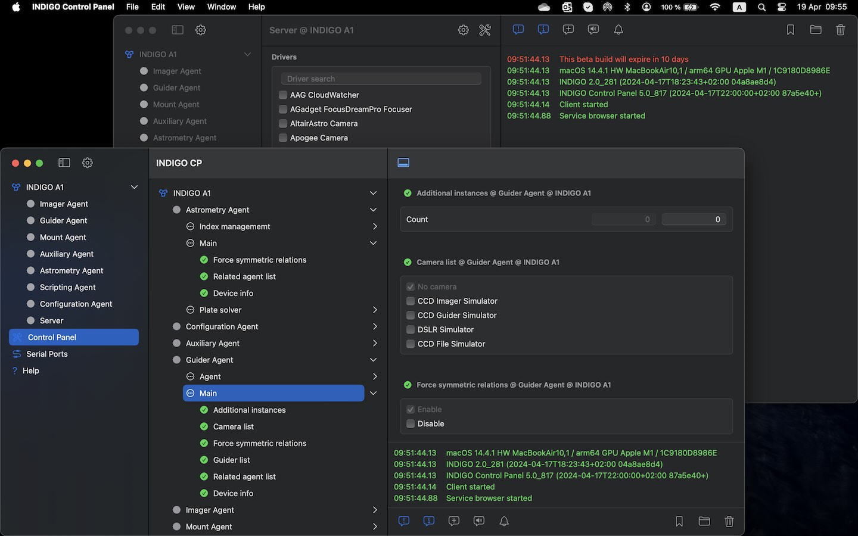Open settings gear in front window sidebar
858x536 pixels.
tap(88, 163)
